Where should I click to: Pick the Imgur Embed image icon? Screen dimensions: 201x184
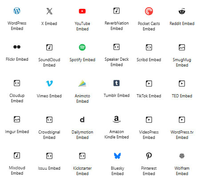(x=17, y=119)
